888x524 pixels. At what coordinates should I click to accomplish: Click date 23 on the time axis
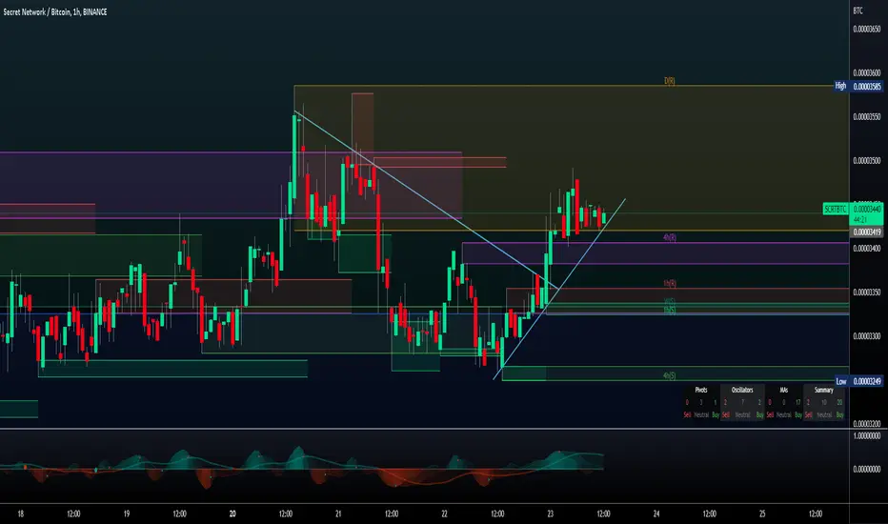pyautogui.click(x=551, y=514)
